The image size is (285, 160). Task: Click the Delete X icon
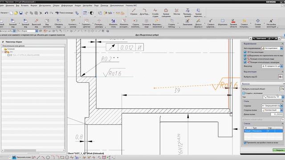[41, 13]
